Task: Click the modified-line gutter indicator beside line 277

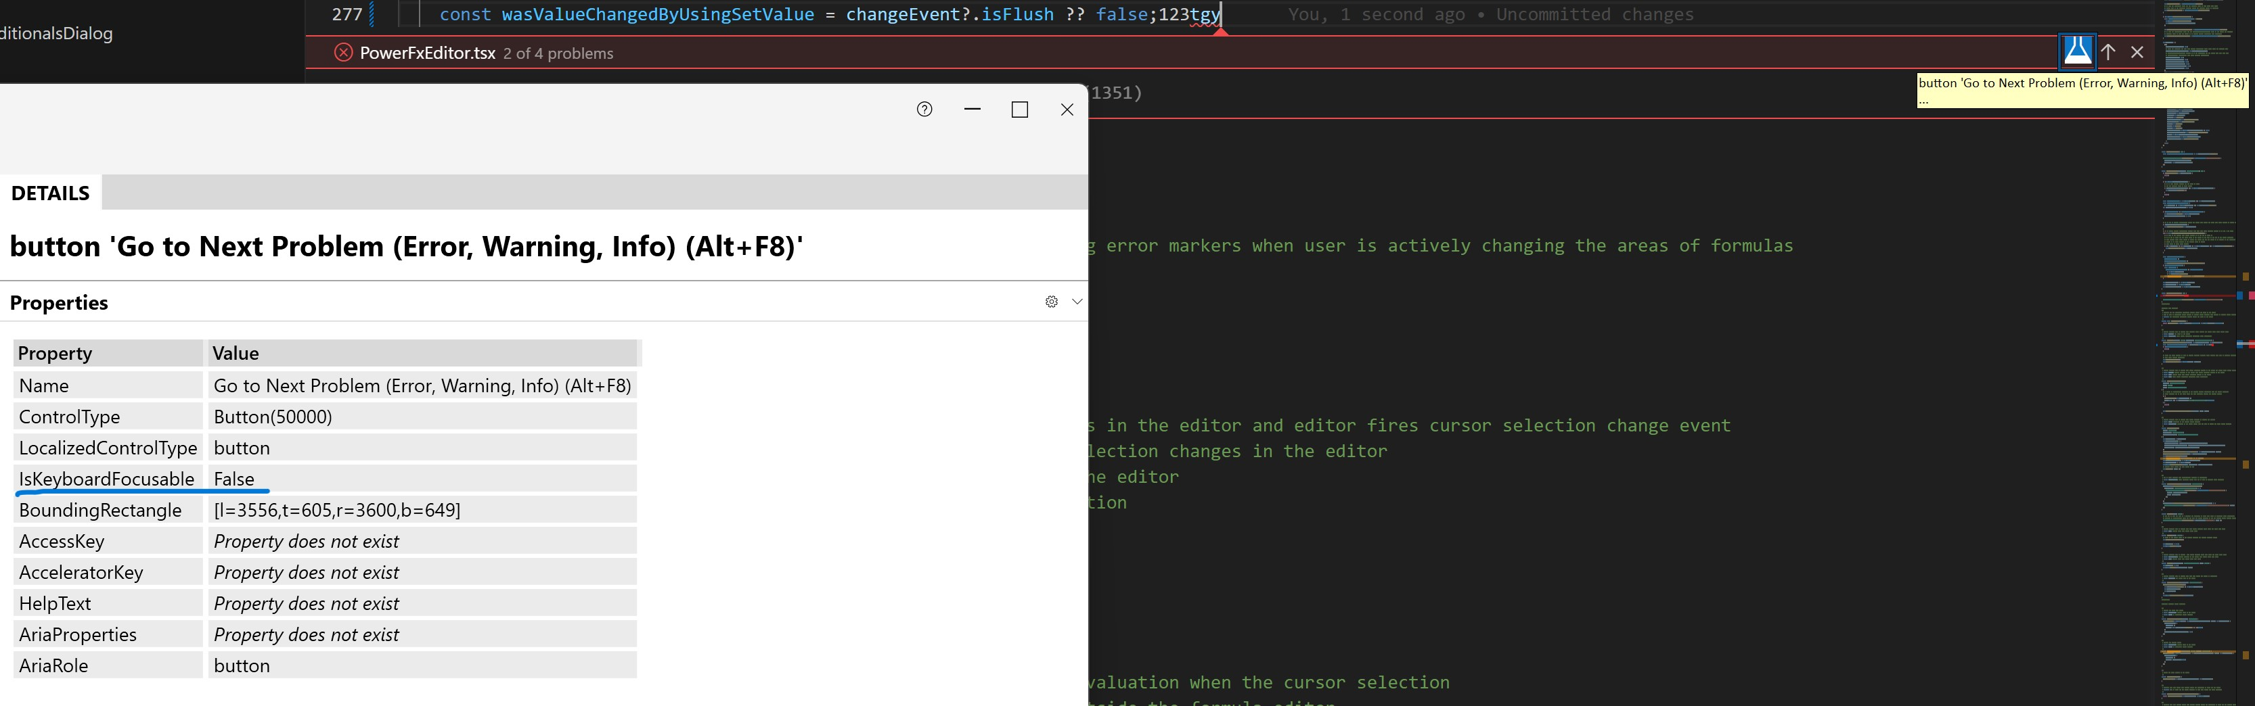Action: click(371, 14)
